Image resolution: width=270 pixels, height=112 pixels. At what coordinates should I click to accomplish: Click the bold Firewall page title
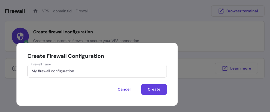coord(15,11)
